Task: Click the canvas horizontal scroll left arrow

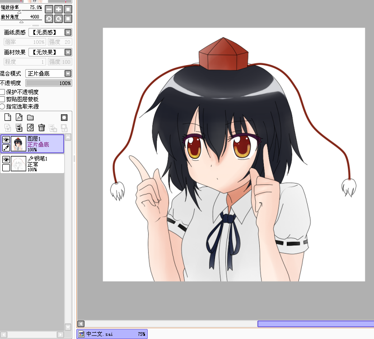Action: coord(81,324)
